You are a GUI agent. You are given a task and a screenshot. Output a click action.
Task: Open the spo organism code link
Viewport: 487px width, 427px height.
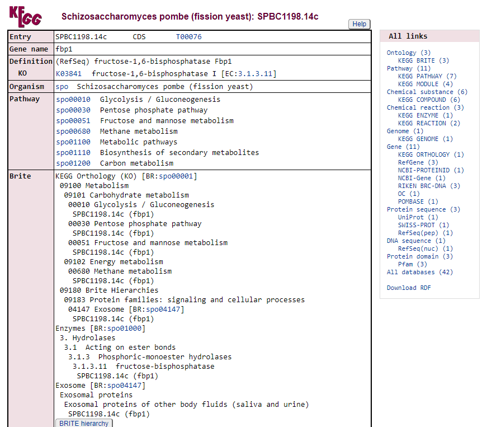62,87
